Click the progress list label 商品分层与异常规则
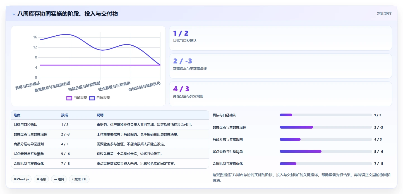Screen dimensions: 403x194 point(228,139)
